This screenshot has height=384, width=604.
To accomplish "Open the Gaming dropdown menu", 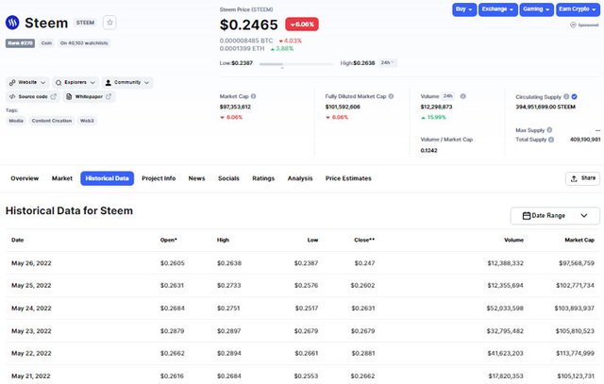I will pyautogui.click(x=536, y=9).
